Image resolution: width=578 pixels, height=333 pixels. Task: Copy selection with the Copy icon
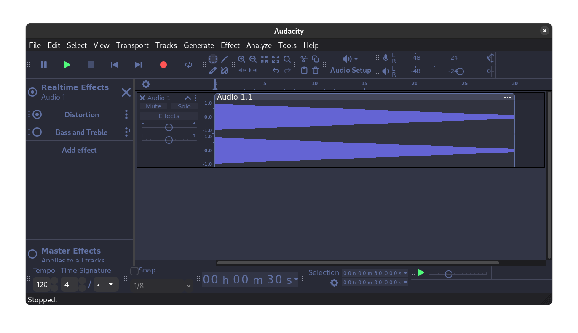pyautogui.click(x=316, y=59)
